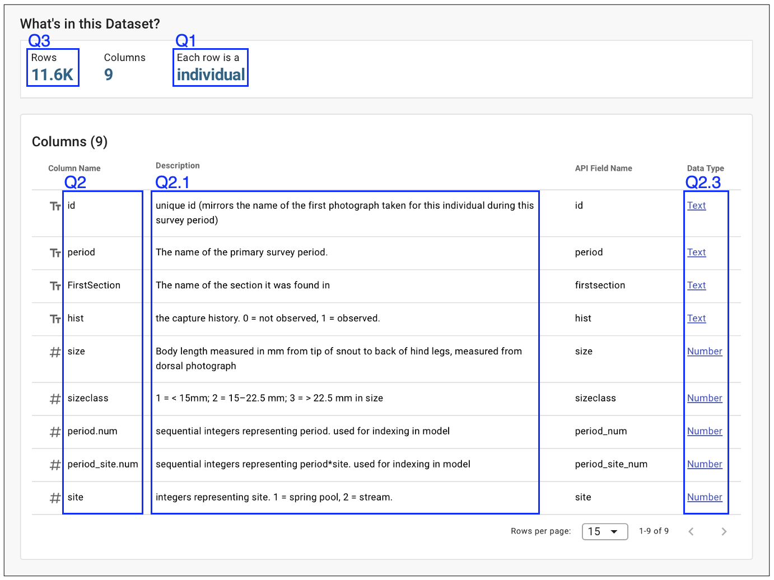Select the 'site' column name cell
This screenshot has height=580, width=774.
pyautogui.click(x=75, y=497)
